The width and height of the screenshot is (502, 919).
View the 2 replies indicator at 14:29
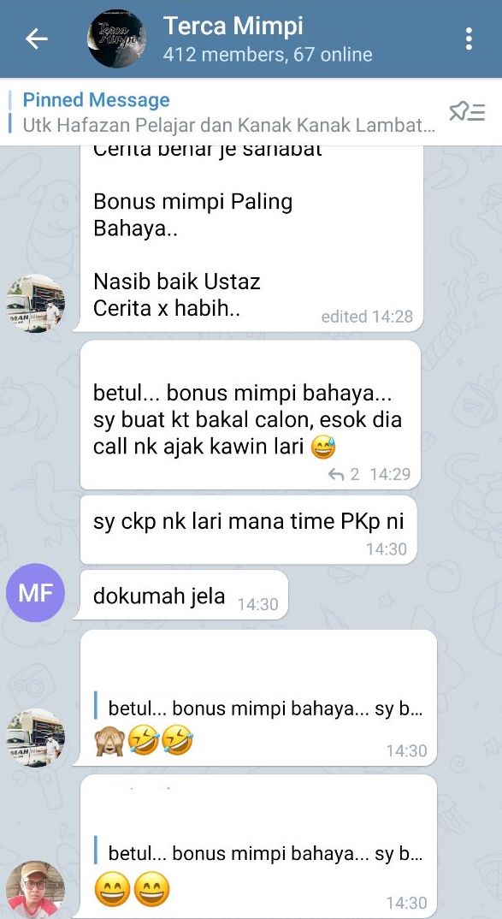point(345,474)
